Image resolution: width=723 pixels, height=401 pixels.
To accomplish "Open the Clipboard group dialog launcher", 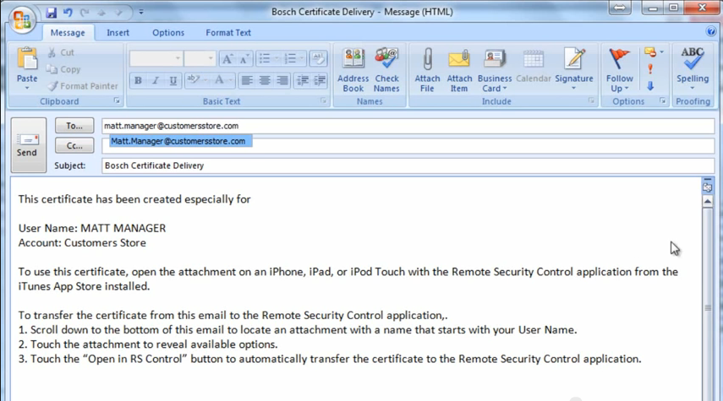I will [x=118, y=100].
